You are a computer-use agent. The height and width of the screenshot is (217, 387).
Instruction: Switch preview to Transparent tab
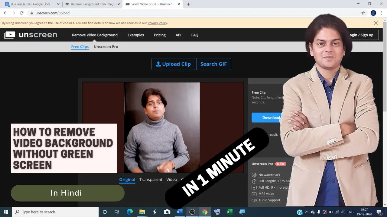point(151,180)
